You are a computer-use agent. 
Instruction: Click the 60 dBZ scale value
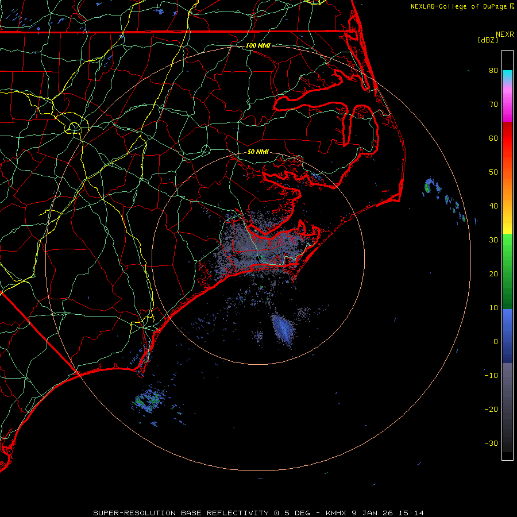click(493, 138)
